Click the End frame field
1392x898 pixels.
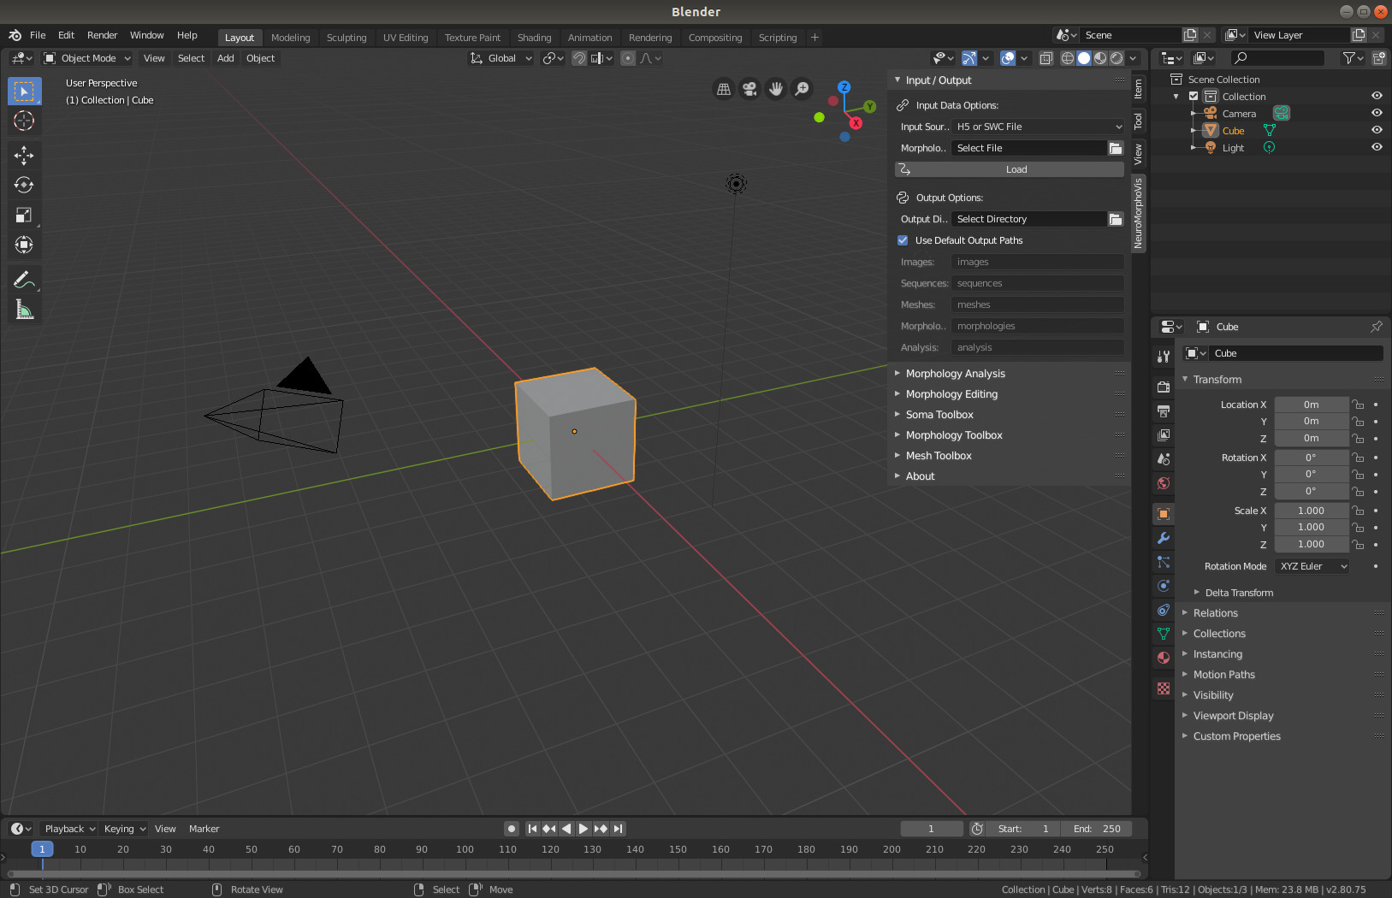pos(1097,829)
